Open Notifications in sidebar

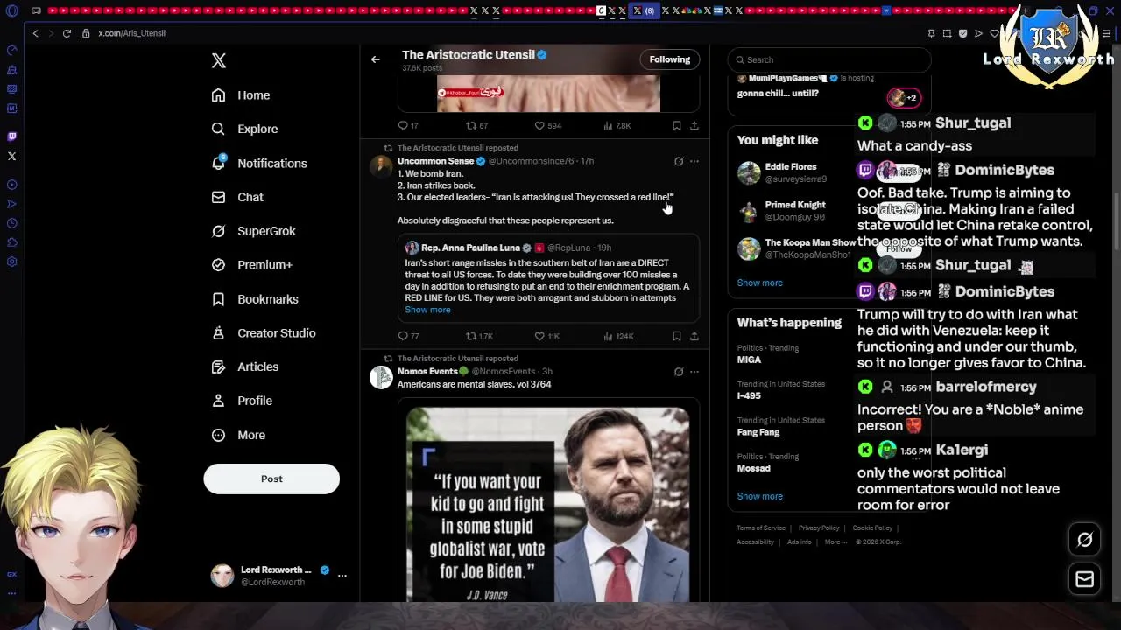point(259,163)
